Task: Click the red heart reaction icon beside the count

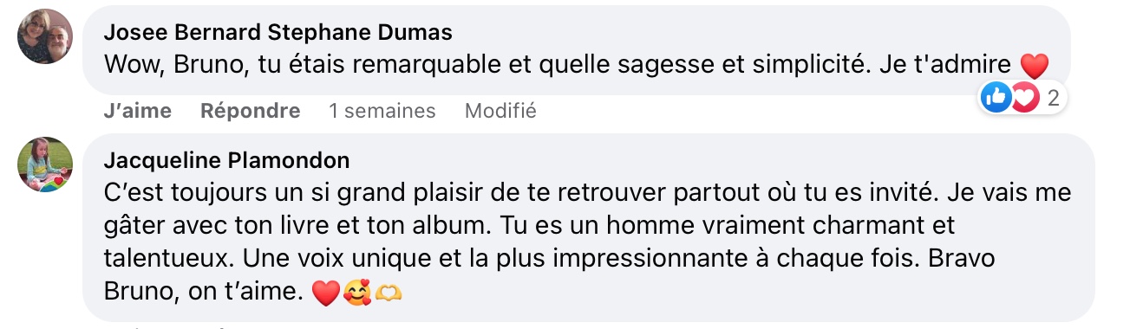Action: click(x=1025, y=98)
